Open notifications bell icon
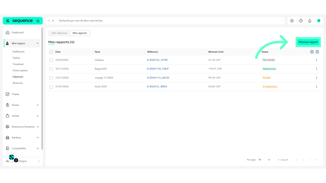326x183 pixels. pos(310,21)
